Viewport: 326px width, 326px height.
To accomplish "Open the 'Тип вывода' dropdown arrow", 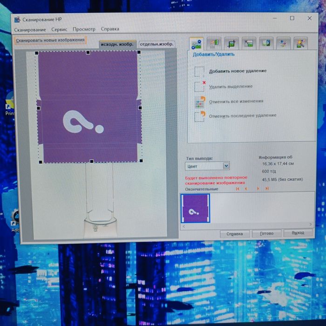I will pos(226,166).
